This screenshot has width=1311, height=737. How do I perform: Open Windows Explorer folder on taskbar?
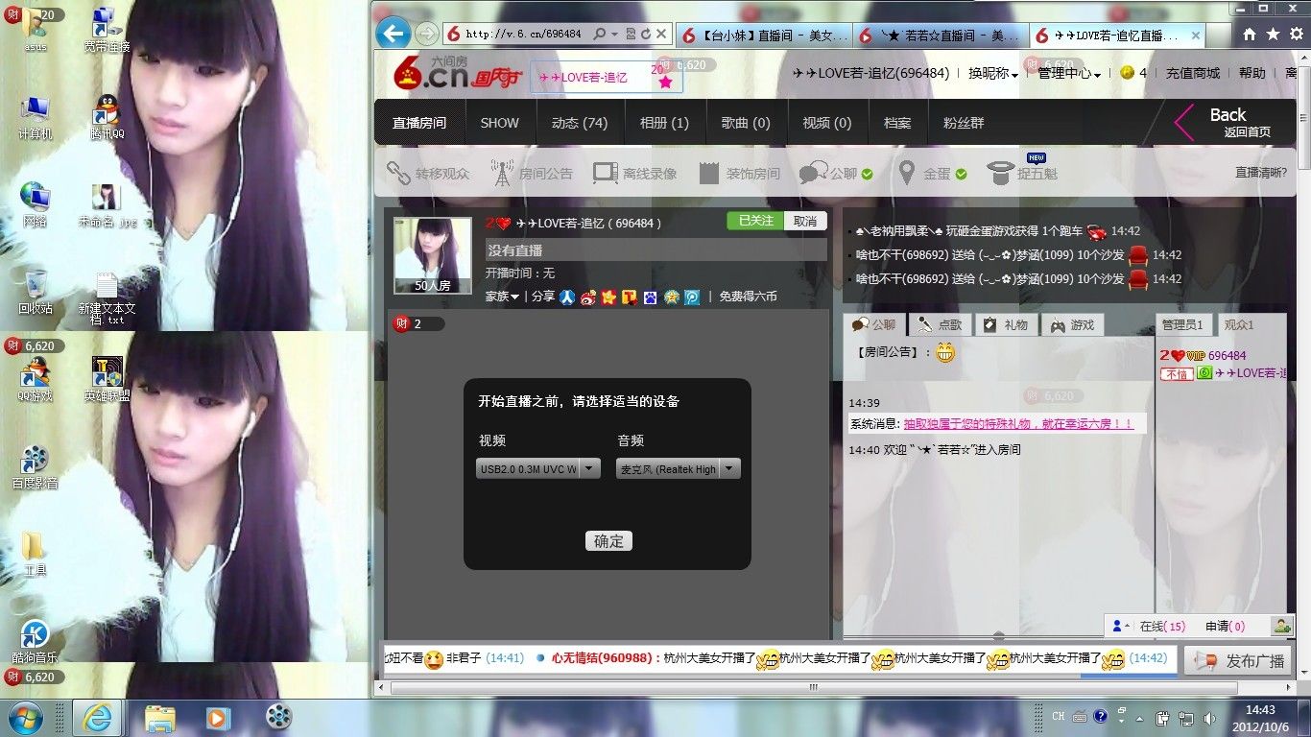pyautogui.click(x=159, y=717)
